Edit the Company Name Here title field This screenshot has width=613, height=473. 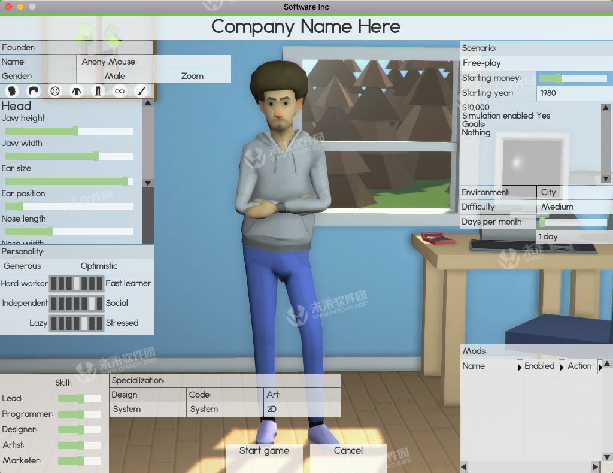(306, 27)
